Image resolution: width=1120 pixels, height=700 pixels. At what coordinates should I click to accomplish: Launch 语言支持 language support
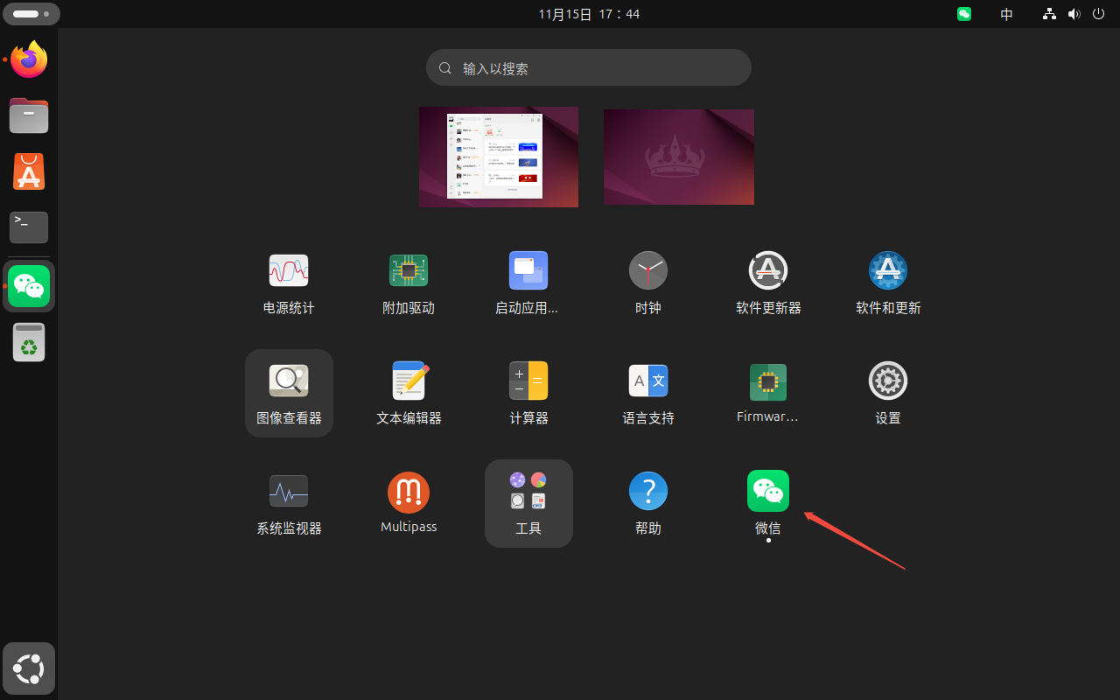[x=648, y=381]
